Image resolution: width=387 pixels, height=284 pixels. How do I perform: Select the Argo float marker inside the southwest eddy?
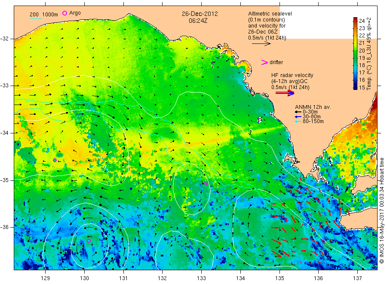coord(89,241)
